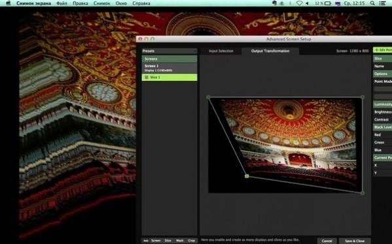Click the Apple menu icon
The height and width of the screenshot is (244, 392).
[9, 3]
